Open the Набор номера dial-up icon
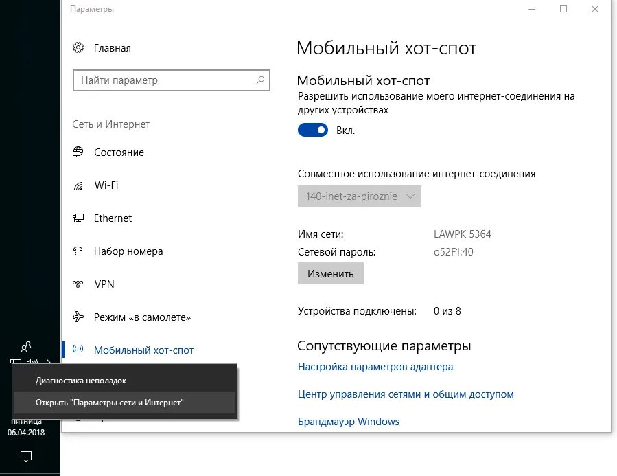 pyautogui.click(x=78, y=251)
